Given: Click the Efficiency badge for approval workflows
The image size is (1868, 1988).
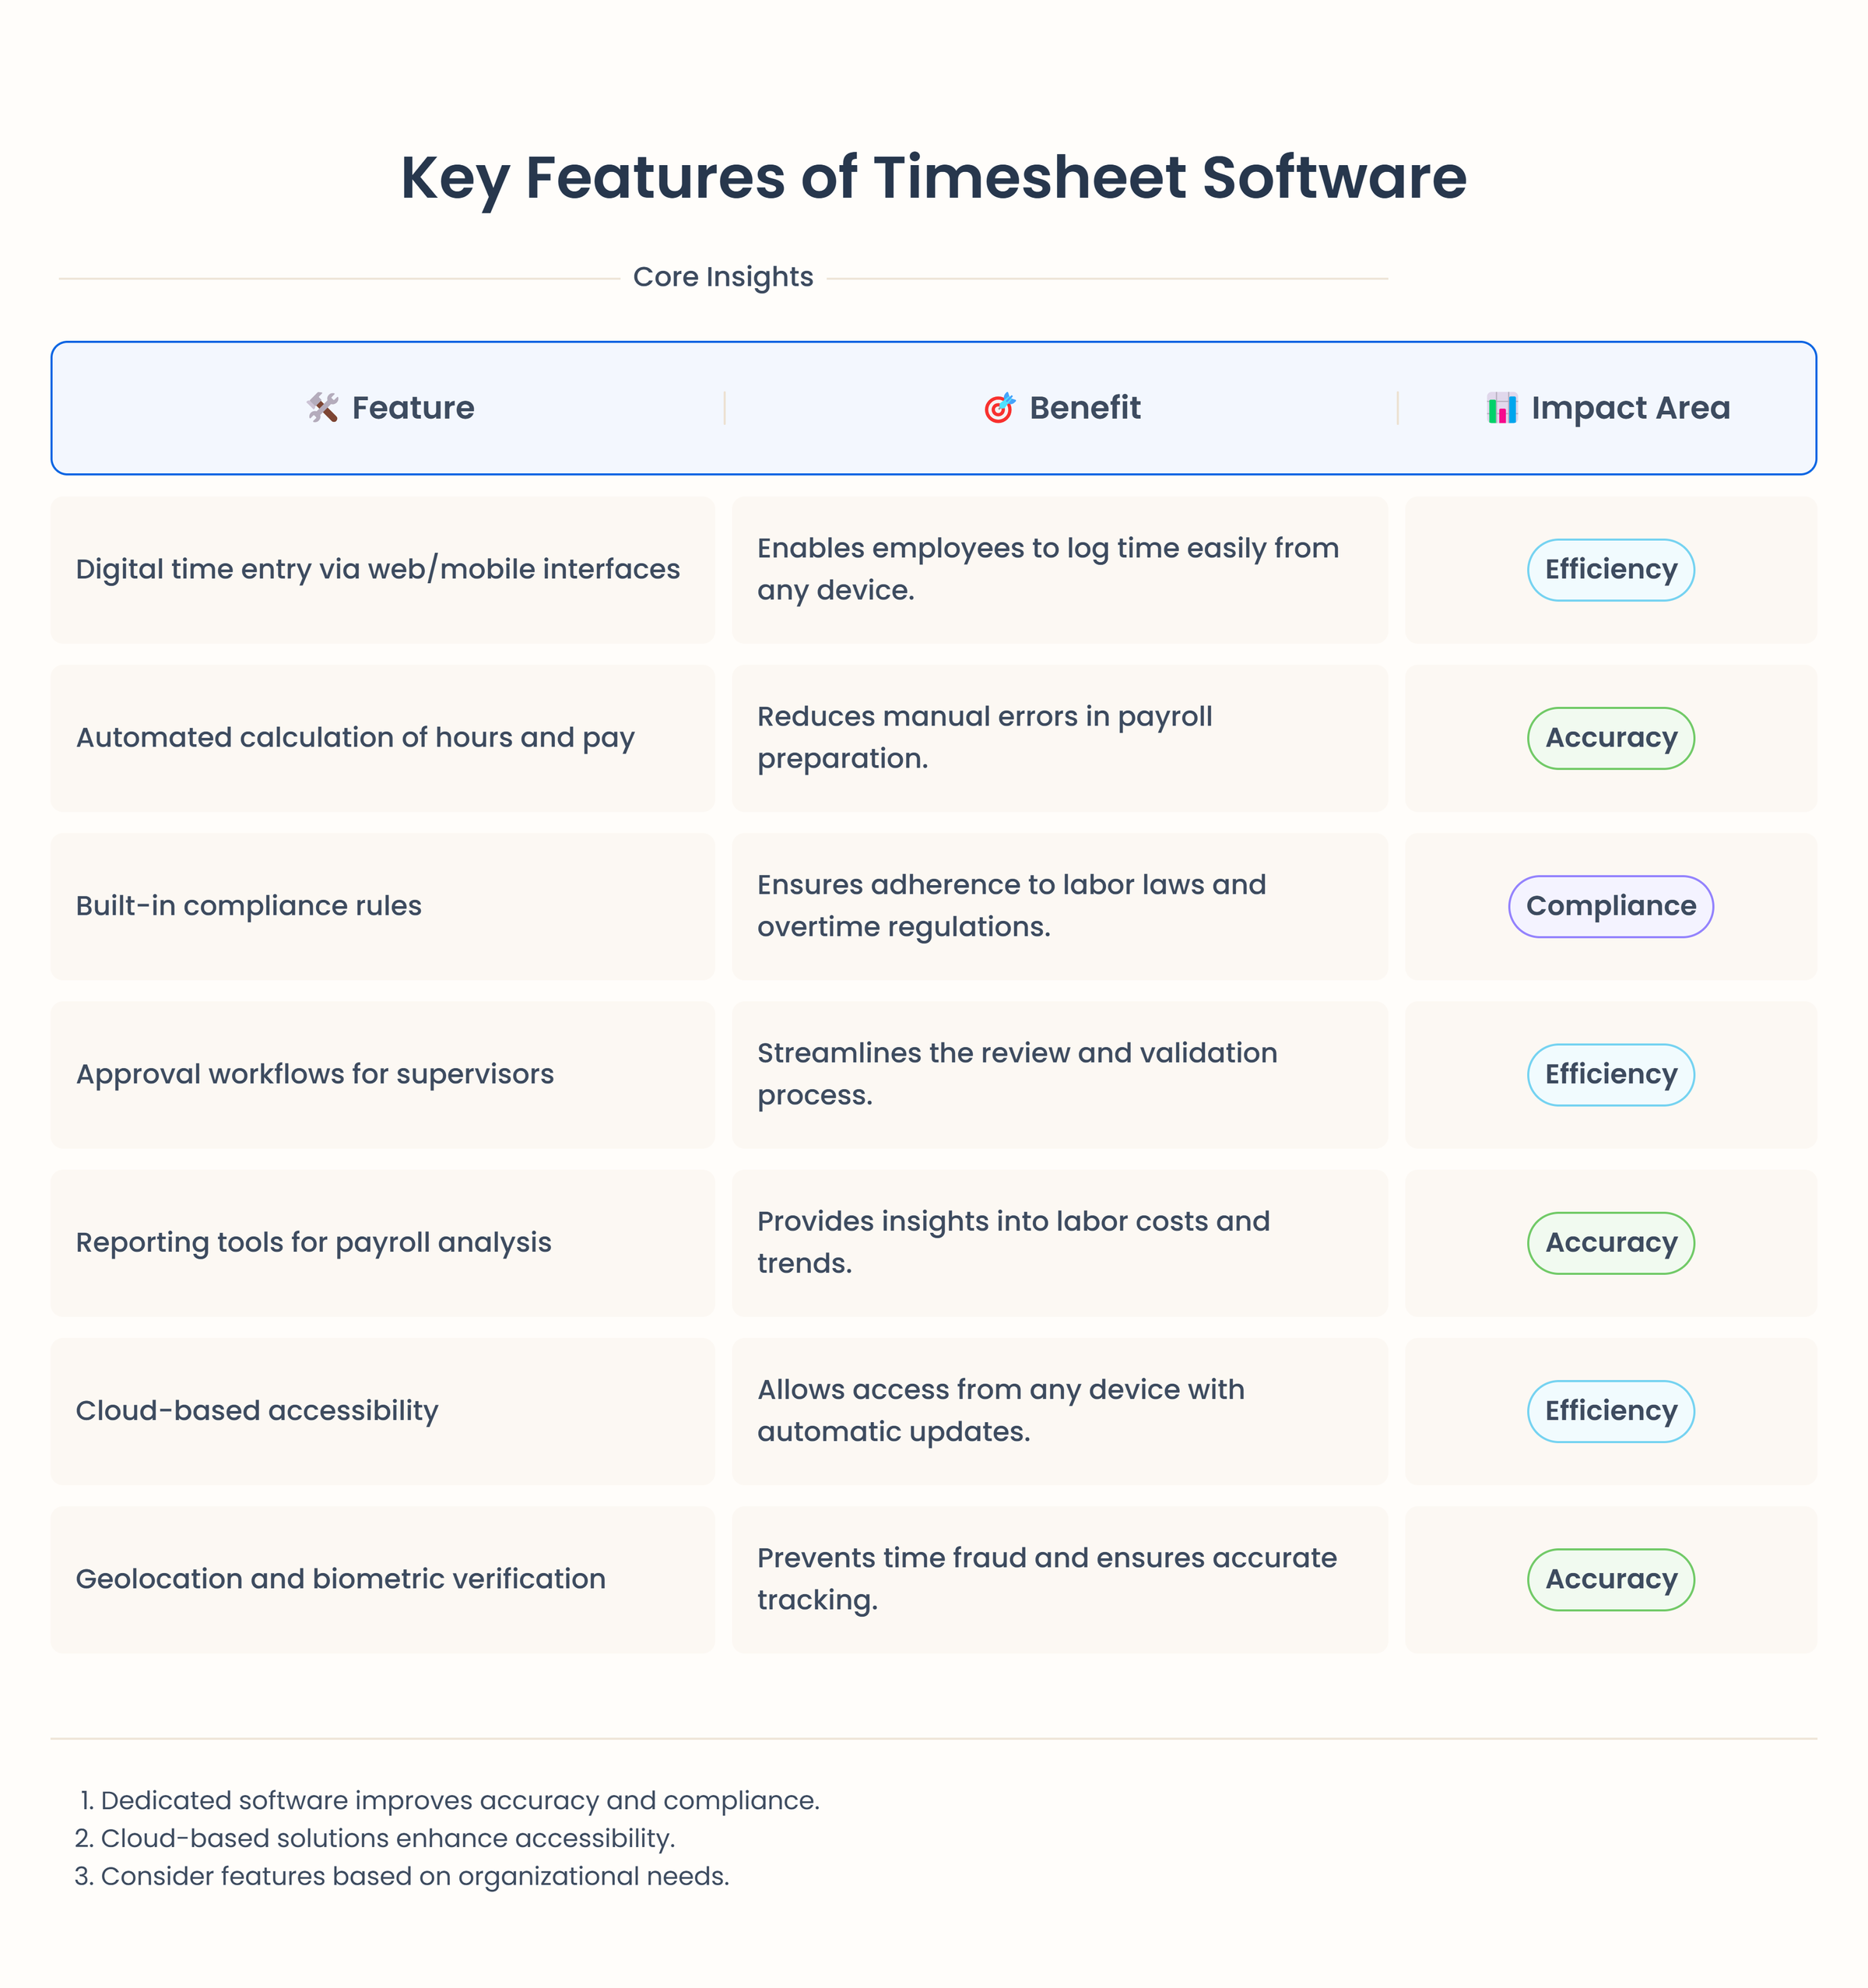Looking at the screenshot, I should coord(1610,1074).
